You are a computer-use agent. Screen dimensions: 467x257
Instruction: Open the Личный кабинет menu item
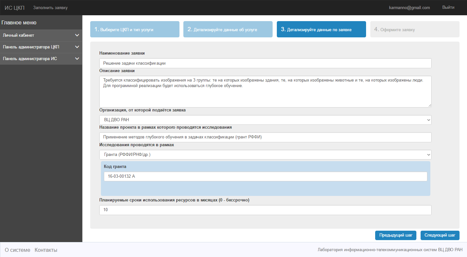(41, 35)
